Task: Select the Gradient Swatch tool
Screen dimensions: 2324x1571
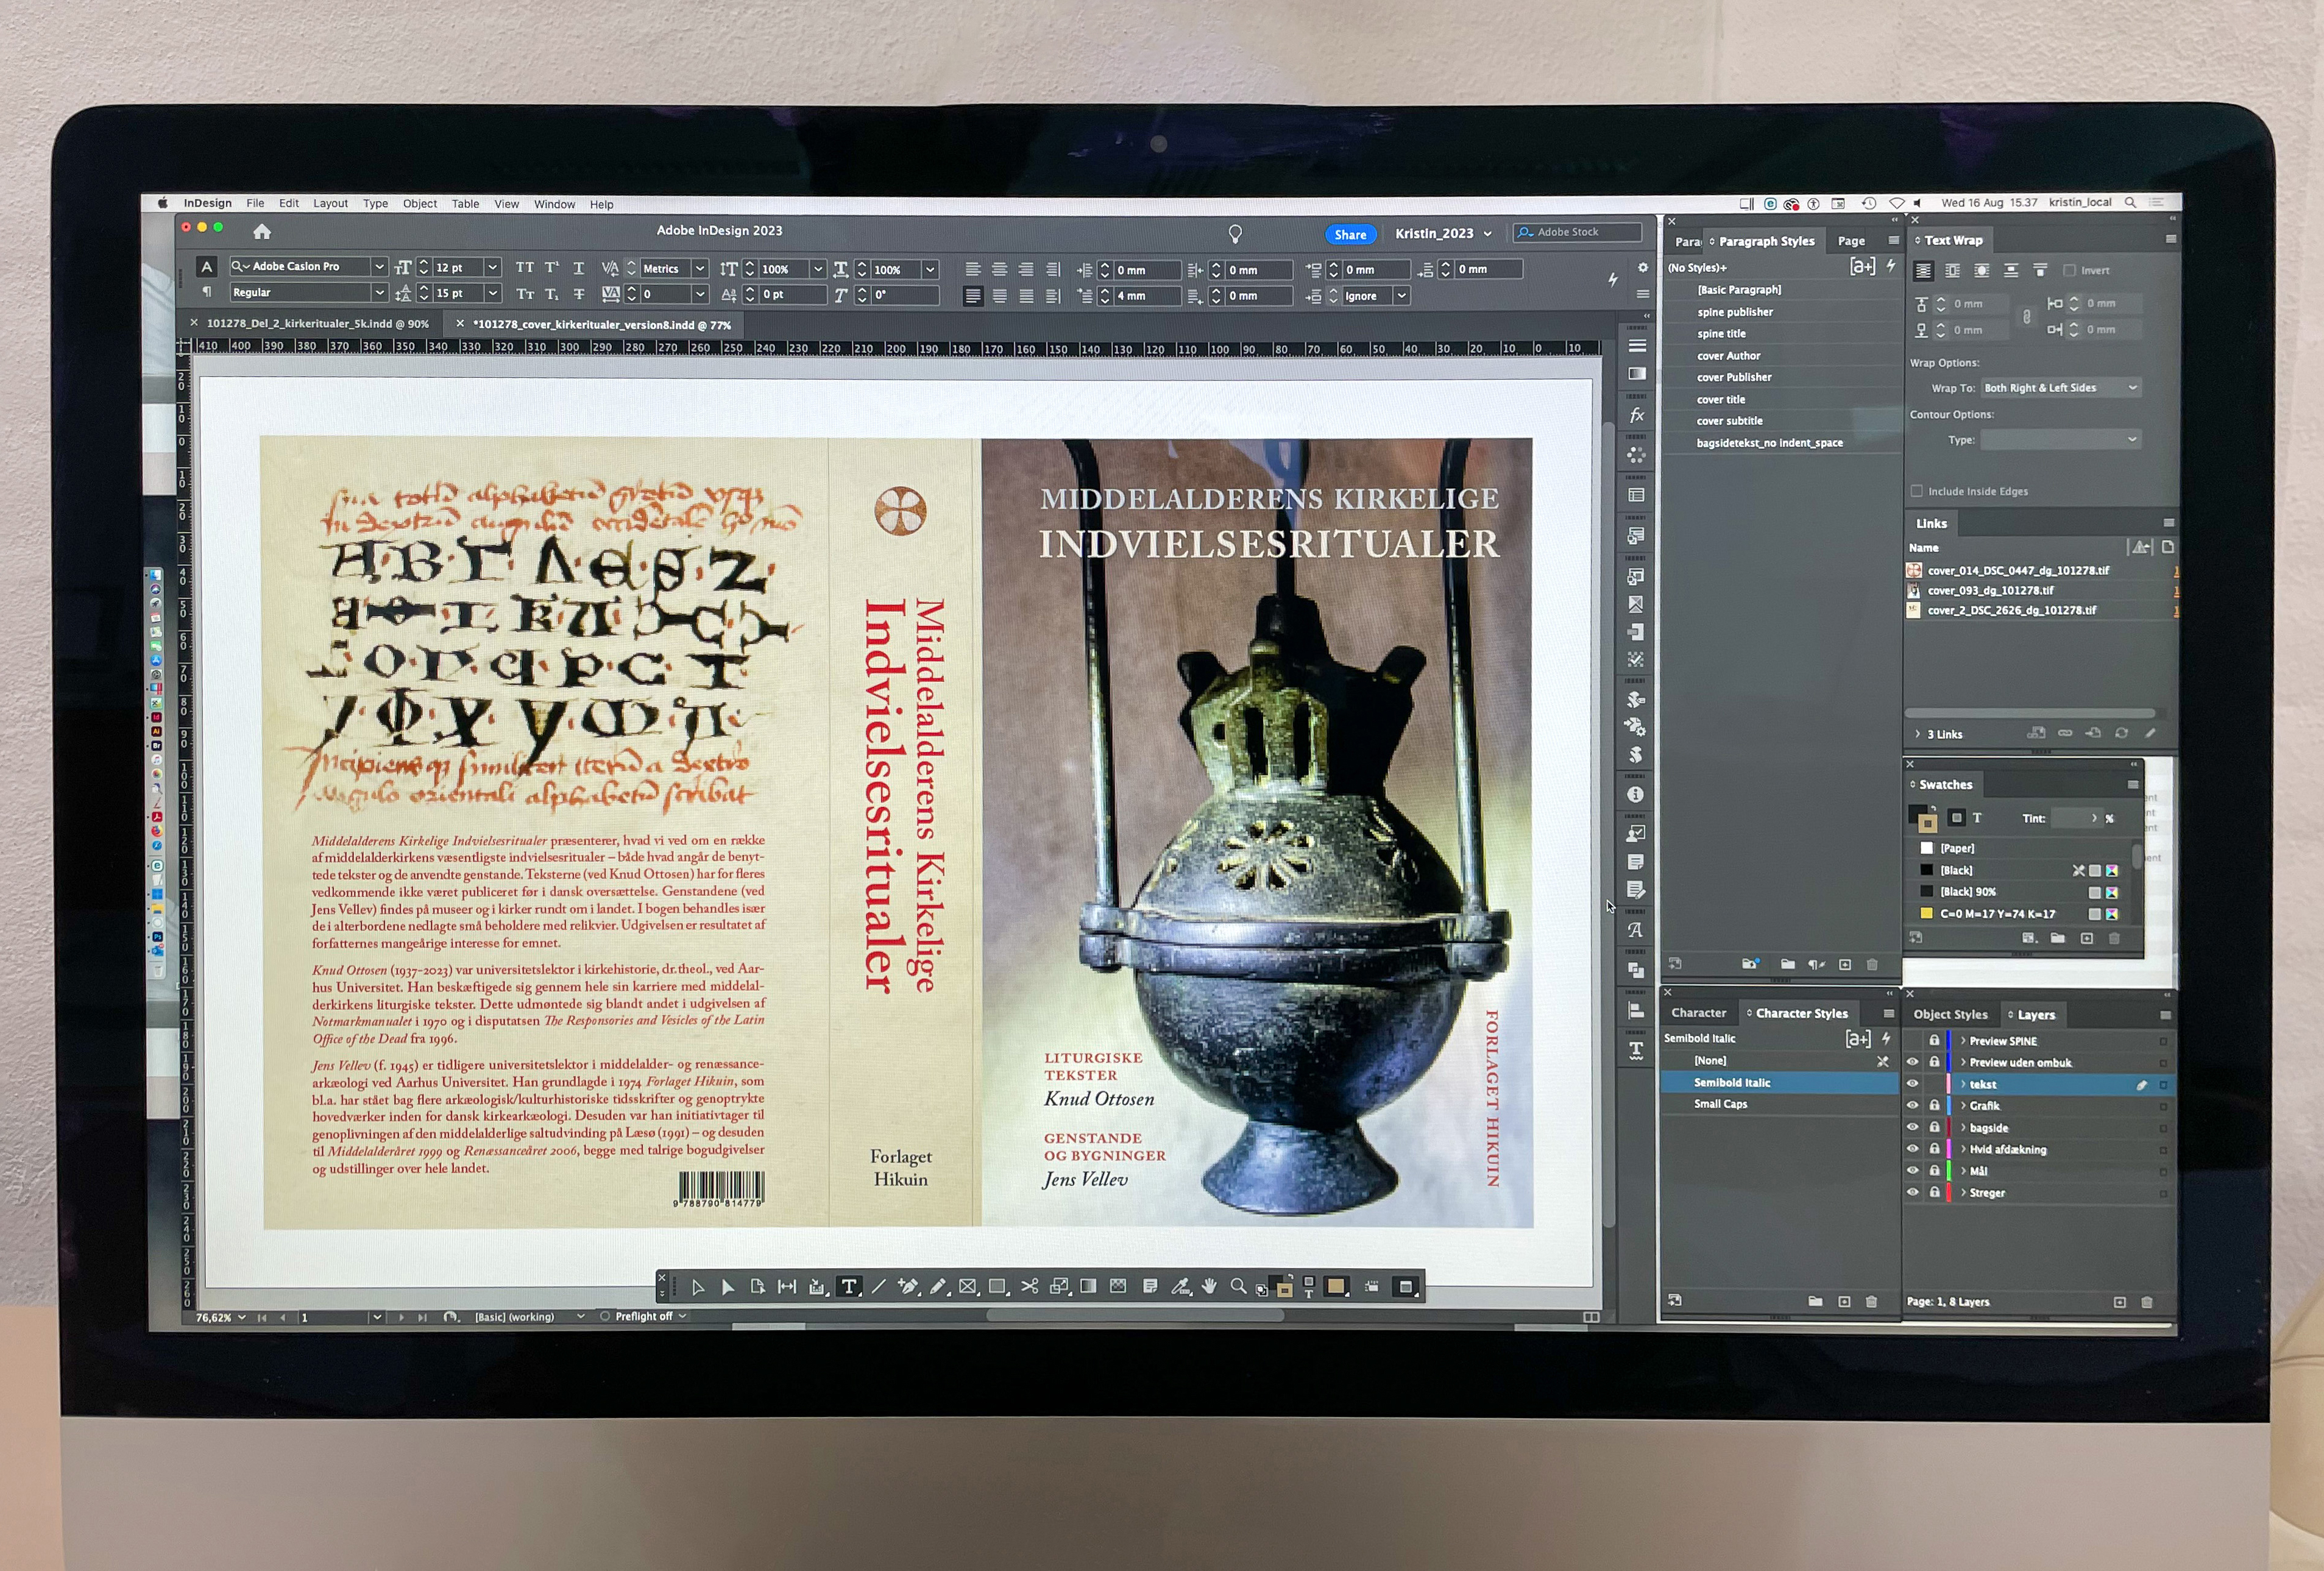Action: point(1089,1287)
